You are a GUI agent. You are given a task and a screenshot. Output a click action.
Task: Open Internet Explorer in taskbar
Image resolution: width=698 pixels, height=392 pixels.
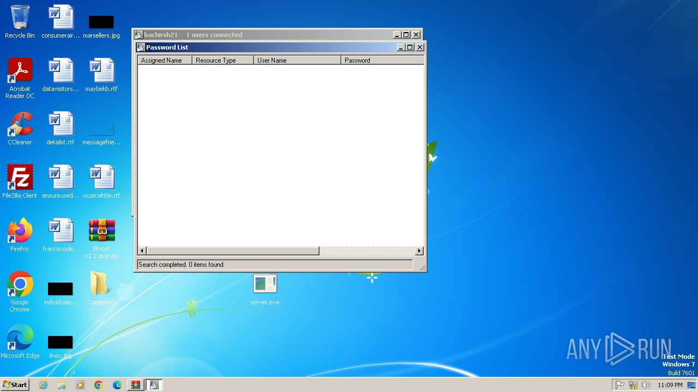click(43, 385)
